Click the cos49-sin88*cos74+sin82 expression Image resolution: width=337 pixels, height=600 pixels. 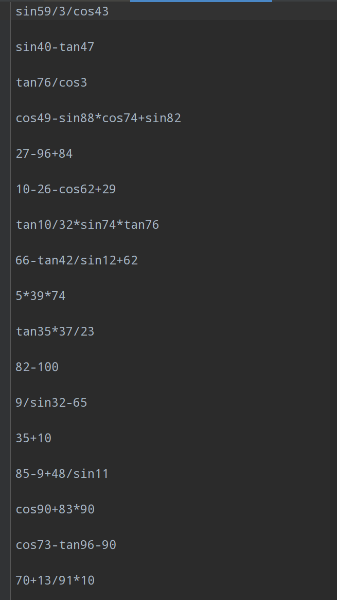click(98, 119)
